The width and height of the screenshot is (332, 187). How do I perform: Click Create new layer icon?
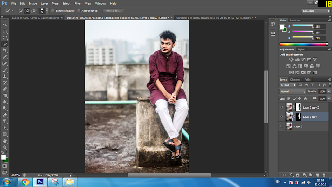pos(317,175)
